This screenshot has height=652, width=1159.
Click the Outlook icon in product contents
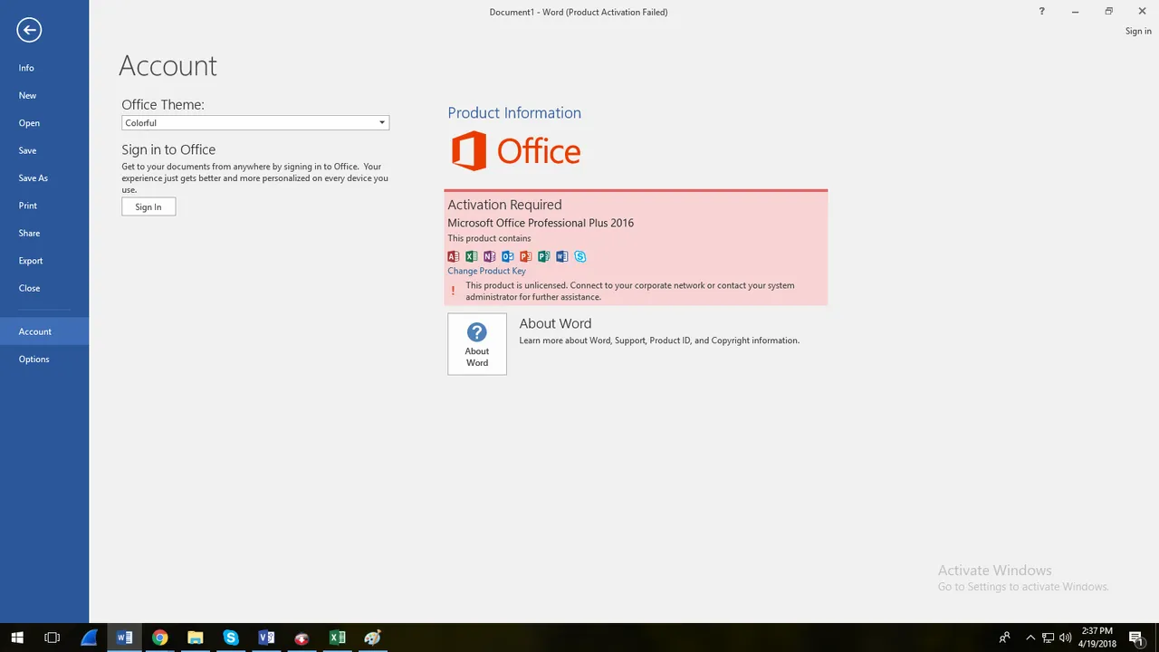point(508,256)
